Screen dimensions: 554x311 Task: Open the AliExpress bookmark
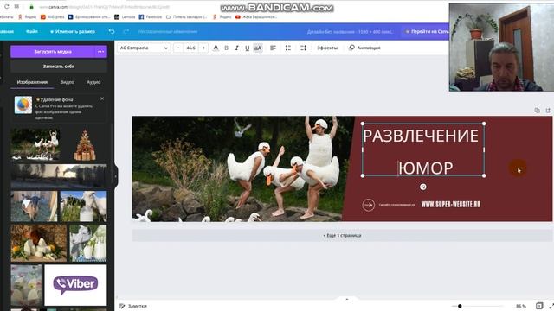[x=52, y=16]
